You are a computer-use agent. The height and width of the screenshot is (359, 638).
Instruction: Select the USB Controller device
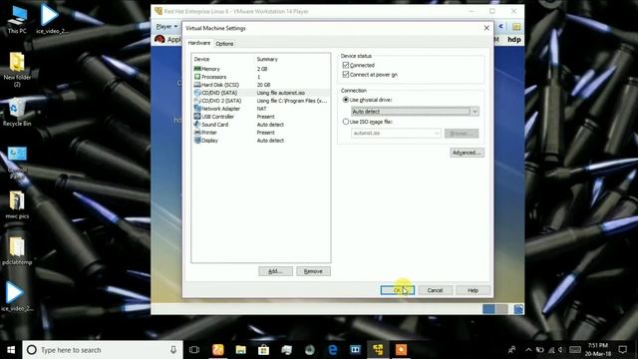260,117
